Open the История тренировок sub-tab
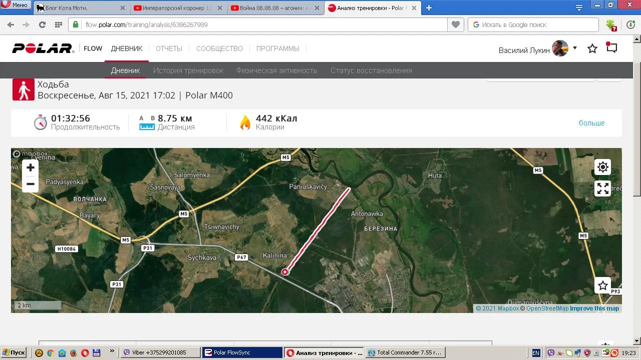The width and height of the screenshot is (641, 360). [188, 70]
